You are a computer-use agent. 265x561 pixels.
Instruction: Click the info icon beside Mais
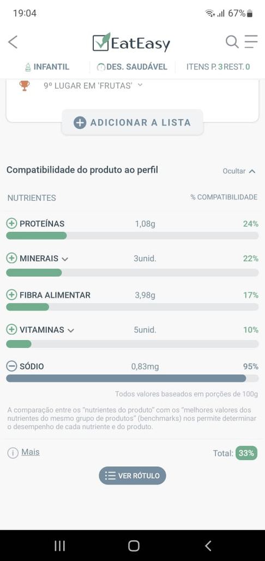coord(13,453)
